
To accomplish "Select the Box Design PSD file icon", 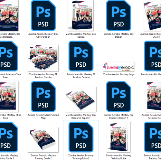I will click(x=118, y=15).
